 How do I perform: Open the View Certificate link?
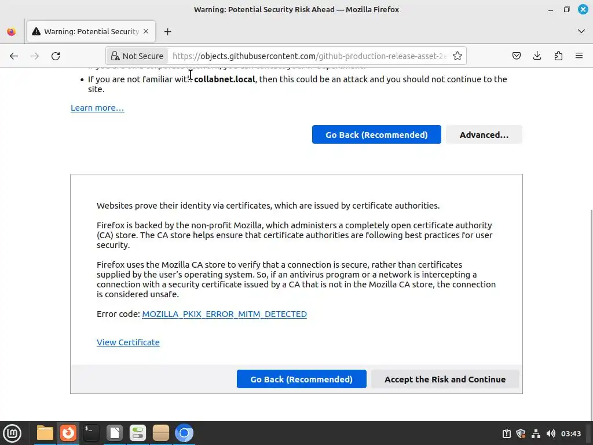click(x=128, y=342)
